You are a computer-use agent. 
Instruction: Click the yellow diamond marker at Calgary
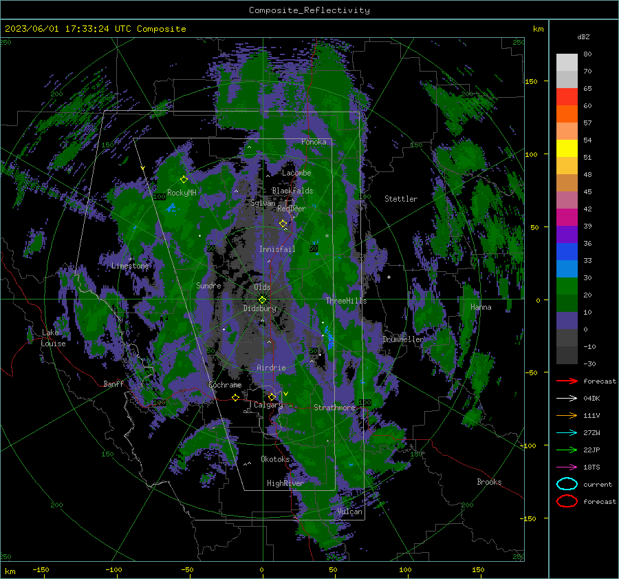(x=272, y=397)
